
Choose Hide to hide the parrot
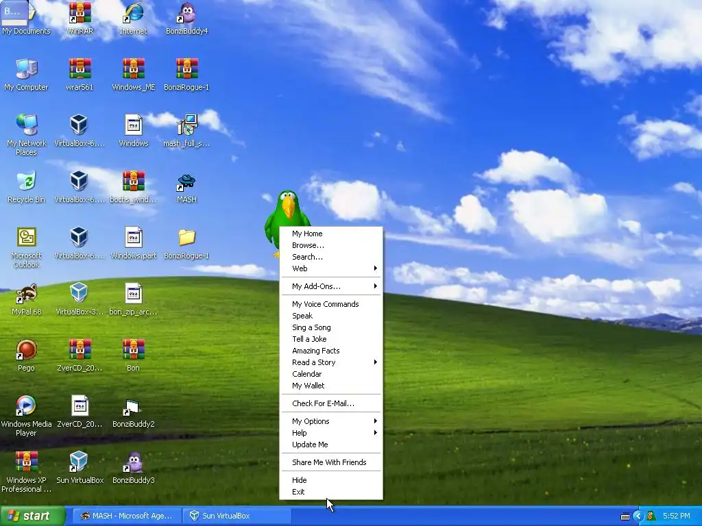pyautogui.click(x=331, y=480)
